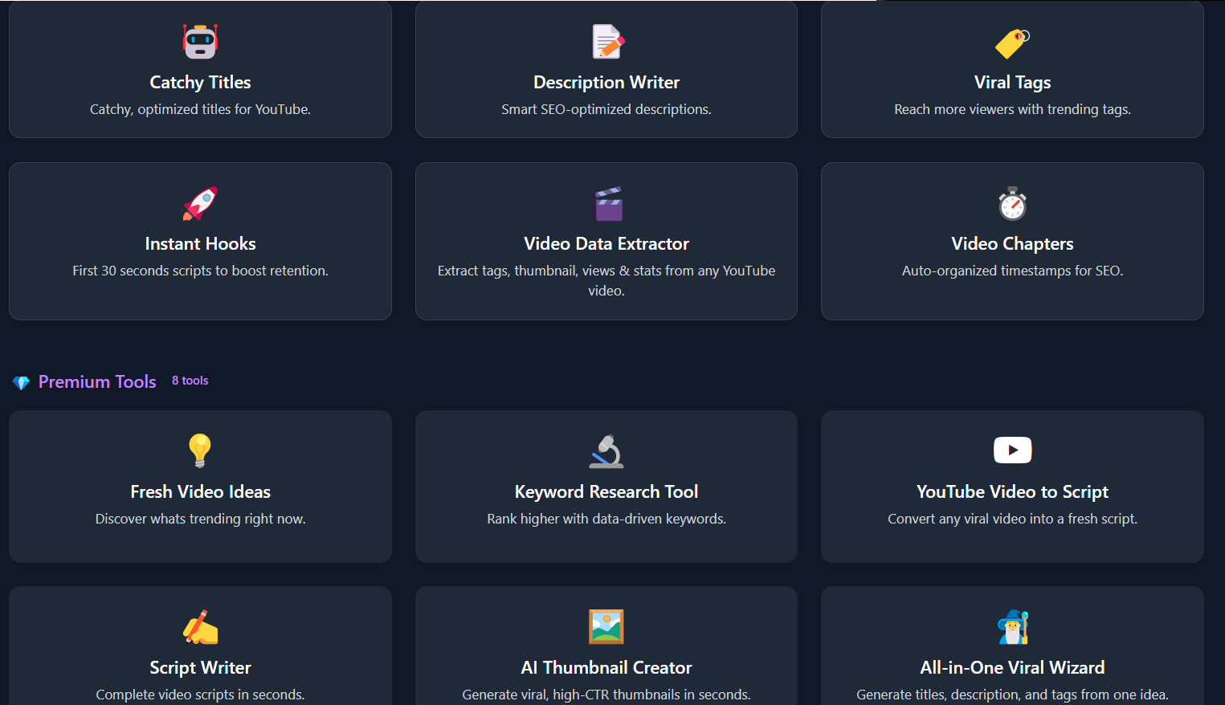This screenshot has width=1225, height=705.
Task: Select the pencil icon above Script Writer
Action: click(200, 627)
